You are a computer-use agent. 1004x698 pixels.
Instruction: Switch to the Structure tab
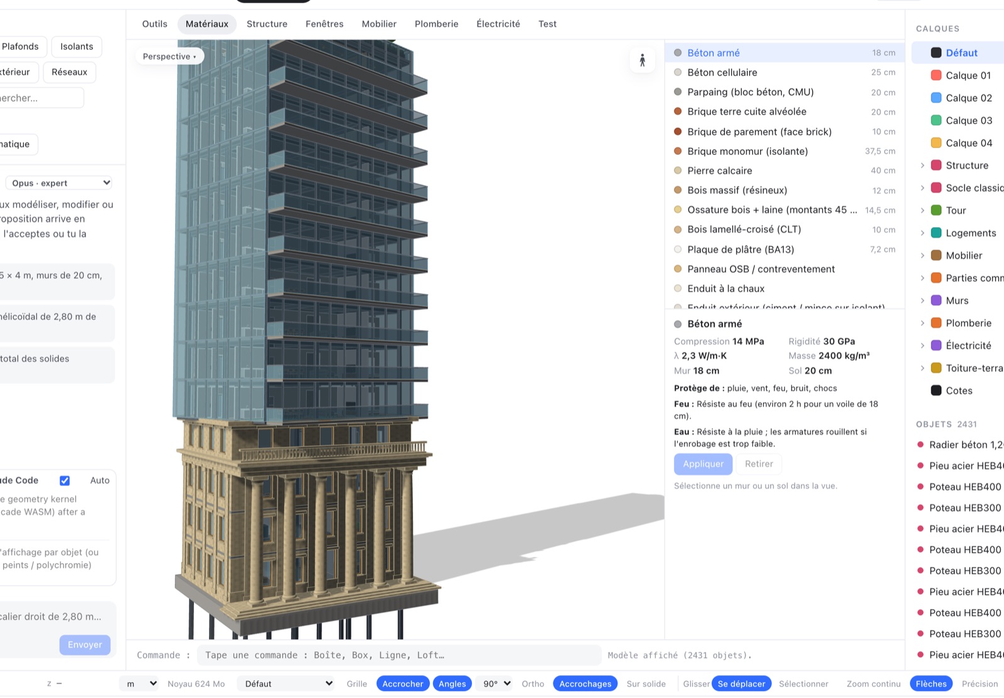point(267,24)
